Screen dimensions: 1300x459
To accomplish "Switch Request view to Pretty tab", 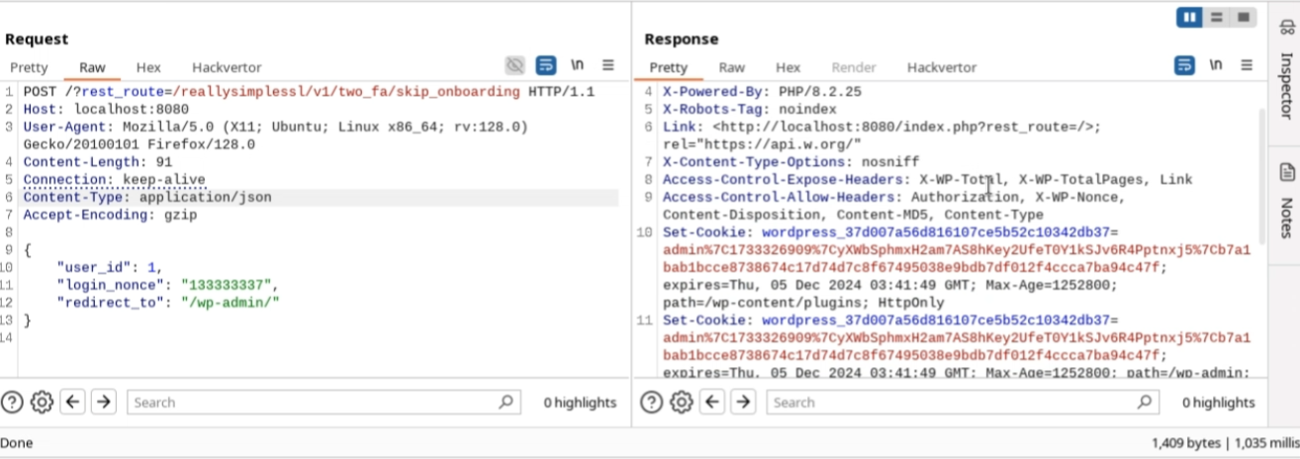I will click(29, 67).
